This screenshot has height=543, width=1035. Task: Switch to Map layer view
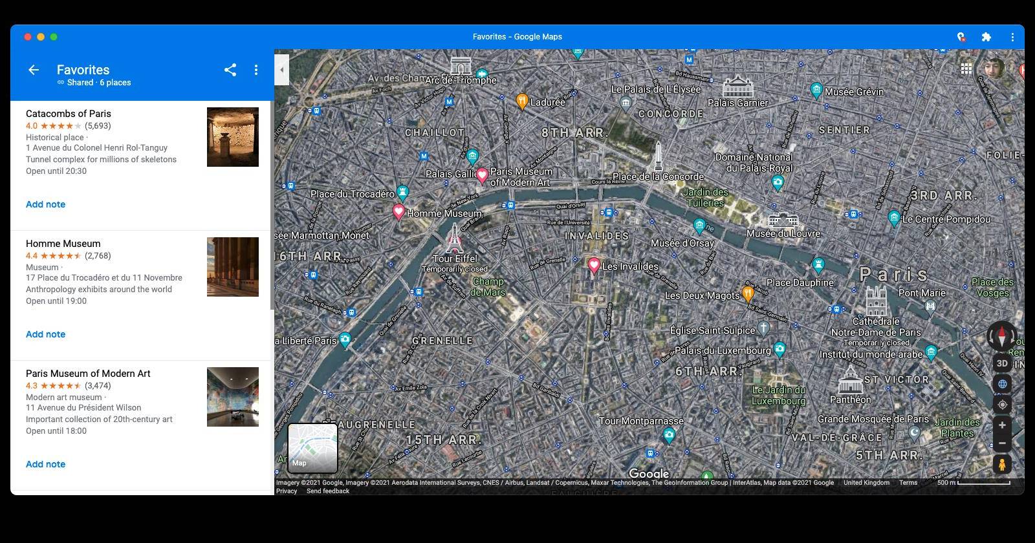click(312, 448)
